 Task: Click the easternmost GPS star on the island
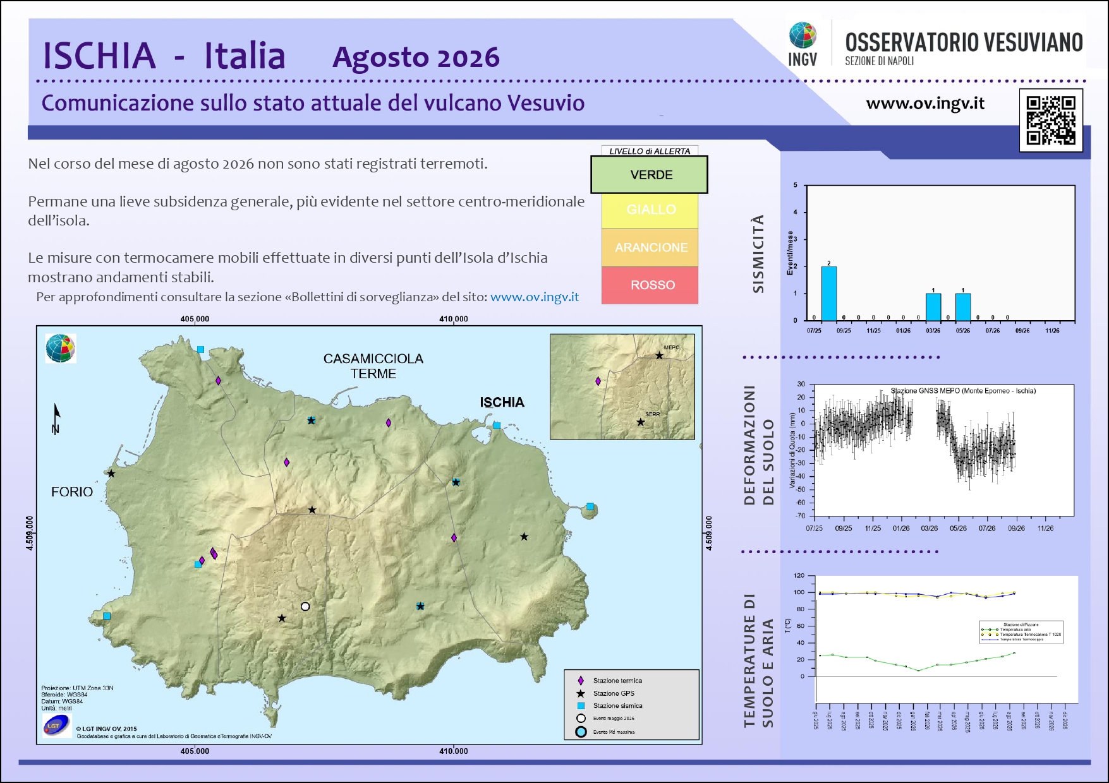click(x=524, y=537)
